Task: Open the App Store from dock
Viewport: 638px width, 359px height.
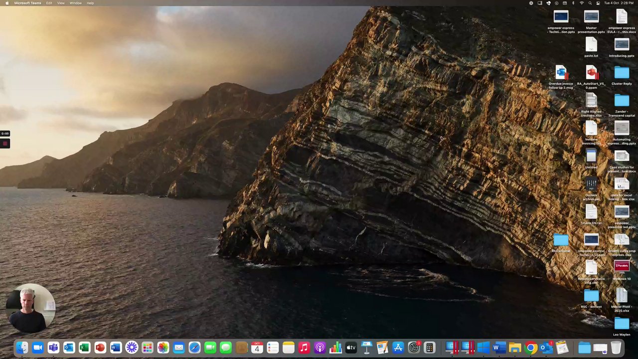Action: (398, 348)
